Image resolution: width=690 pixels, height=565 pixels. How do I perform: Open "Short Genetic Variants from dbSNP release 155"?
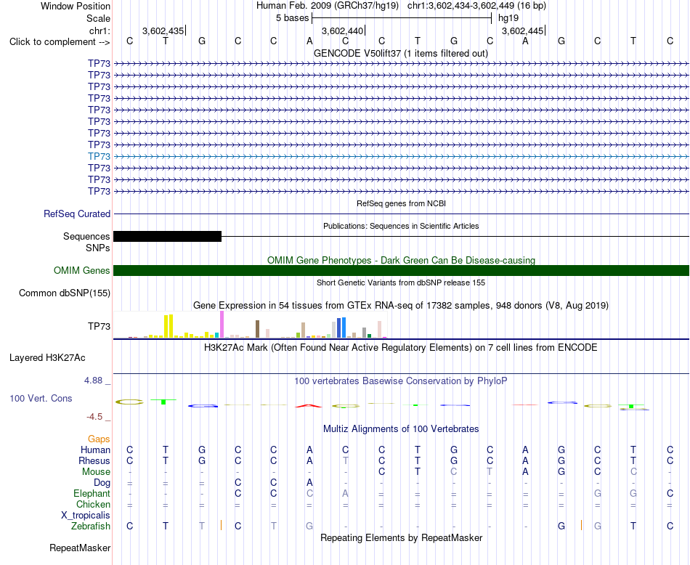tap(401, 282)
